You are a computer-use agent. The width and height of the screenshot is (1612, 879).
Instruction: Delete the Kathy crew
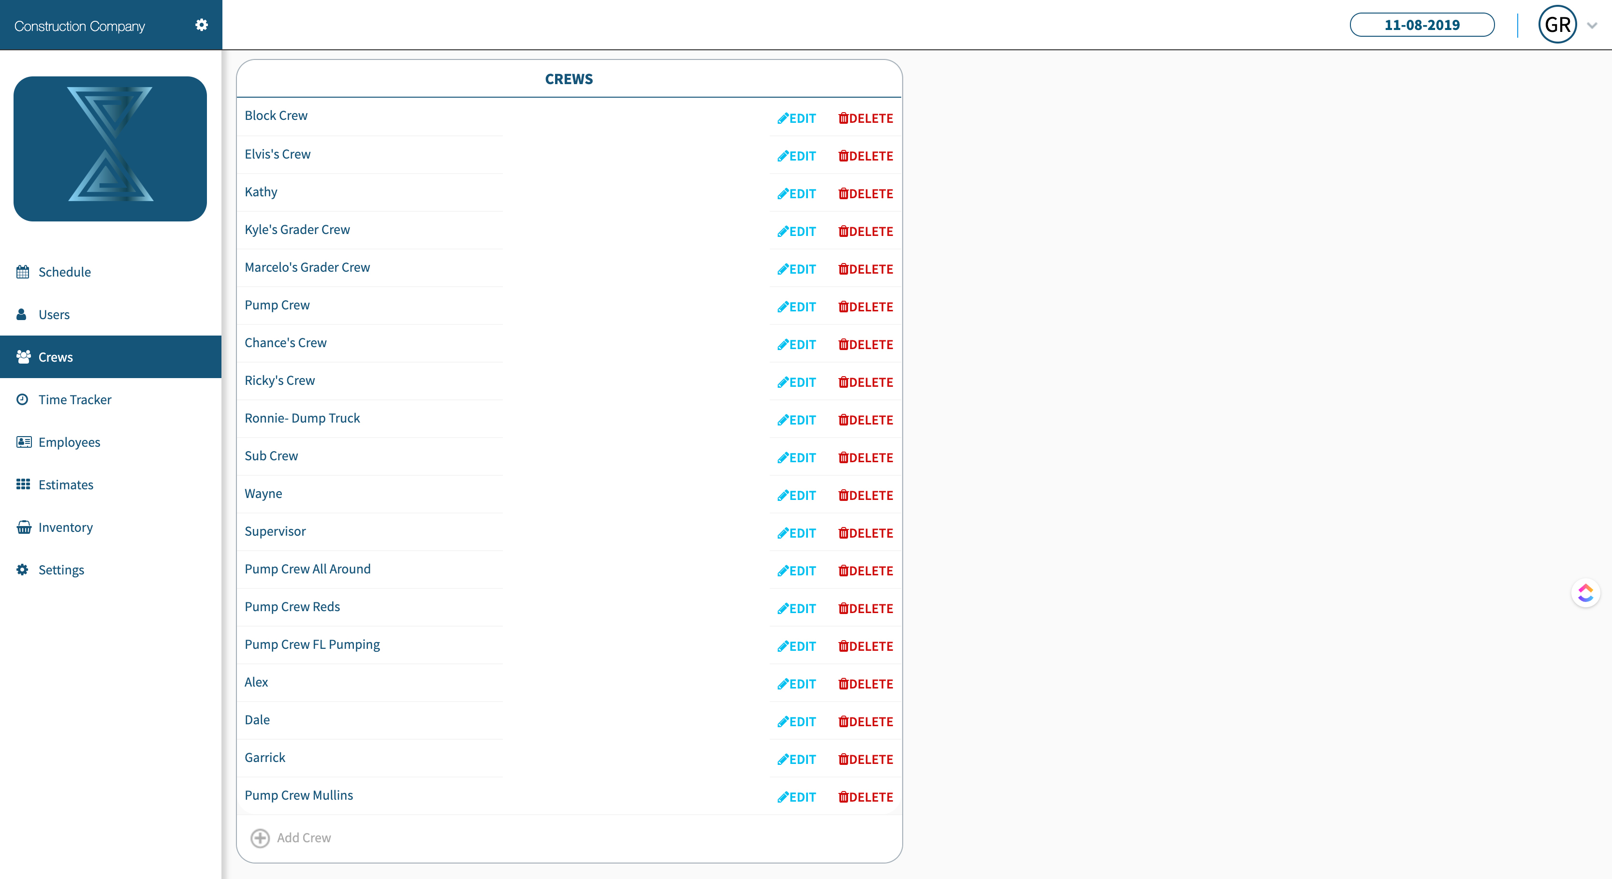click(865, 194)
